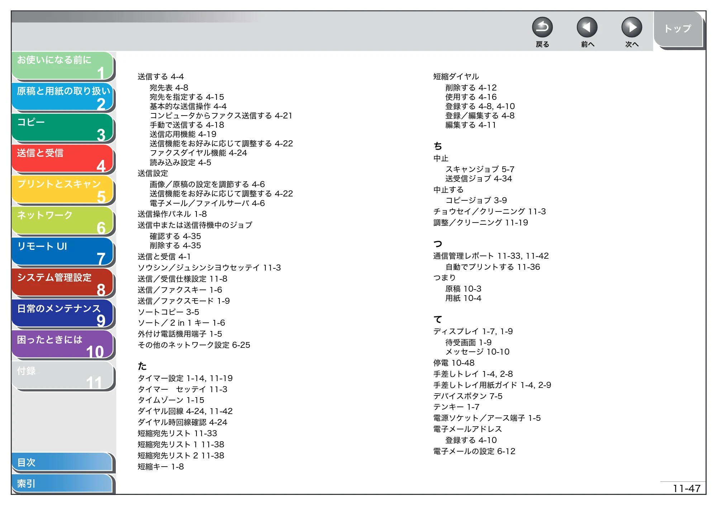Screen dimensions: 717x506
Task: Click index entry 送信する 4-4
Action: pyautogui.click(x=161, y=77)
